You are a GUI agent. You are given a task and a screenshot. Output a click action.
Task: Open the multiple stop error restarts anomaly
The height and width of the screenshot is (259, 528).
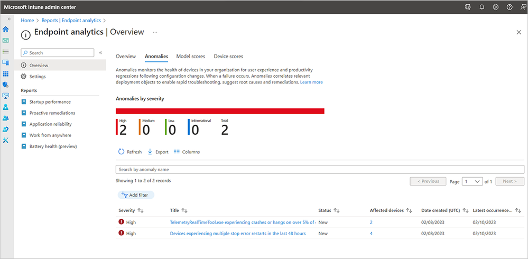238,234
